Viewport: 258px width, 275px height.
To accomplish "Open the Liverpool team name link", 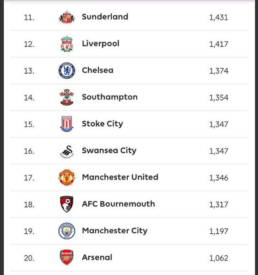I will tap(100, 44).
